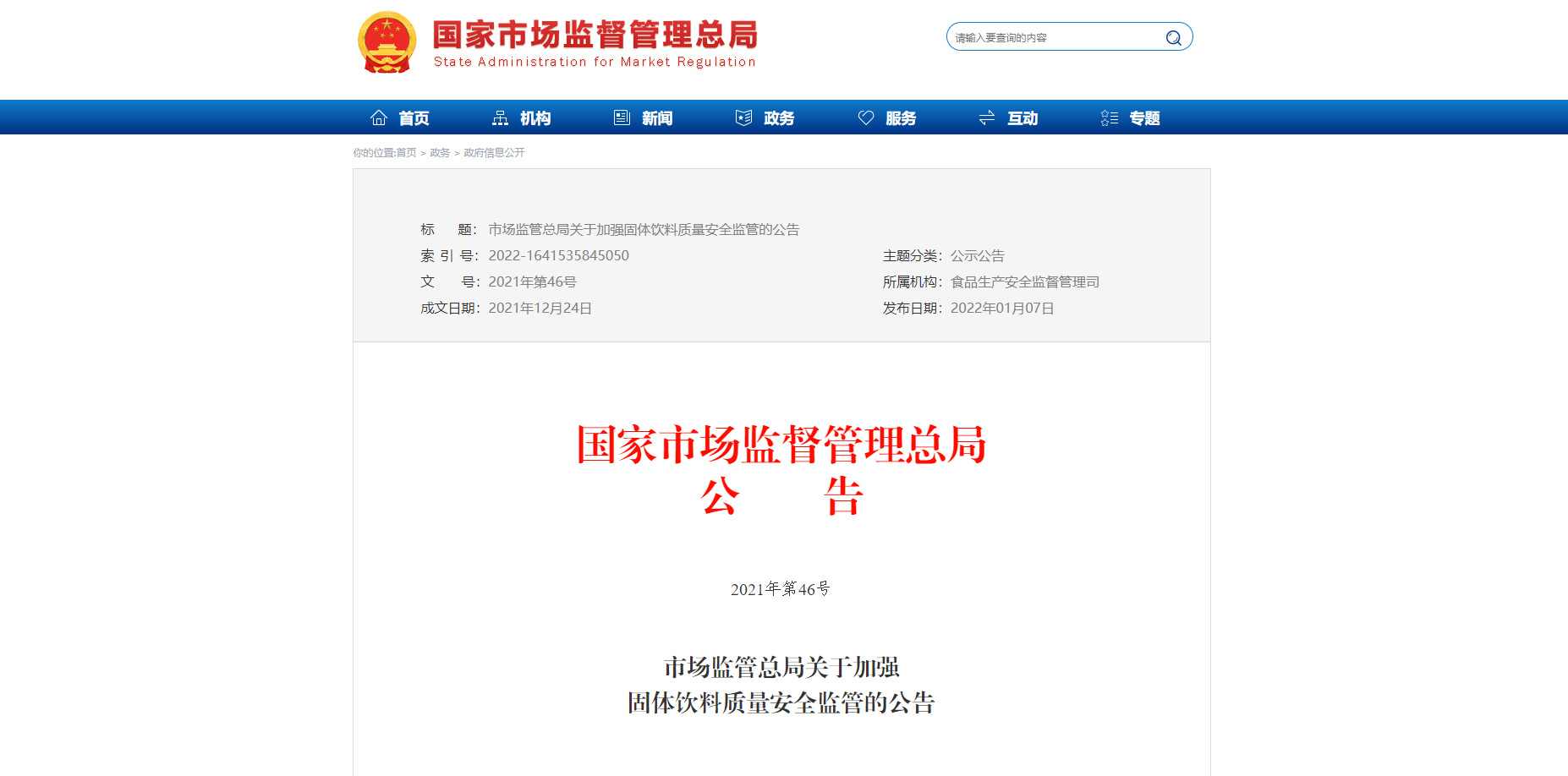The width and height of the screenshot is (1568, 776).
Task: Click the State Administration for Market Regulation text
Action: (x=595, y=62)
